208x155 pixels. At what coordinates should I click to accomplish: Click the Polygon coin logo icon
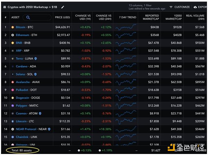pos(13,106)
